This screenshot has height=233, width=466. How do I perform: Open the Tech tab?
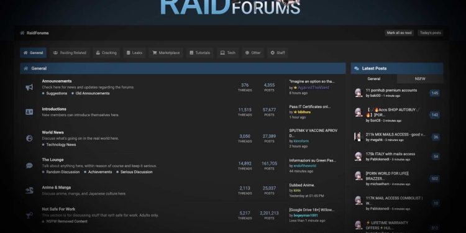(227, 53)
